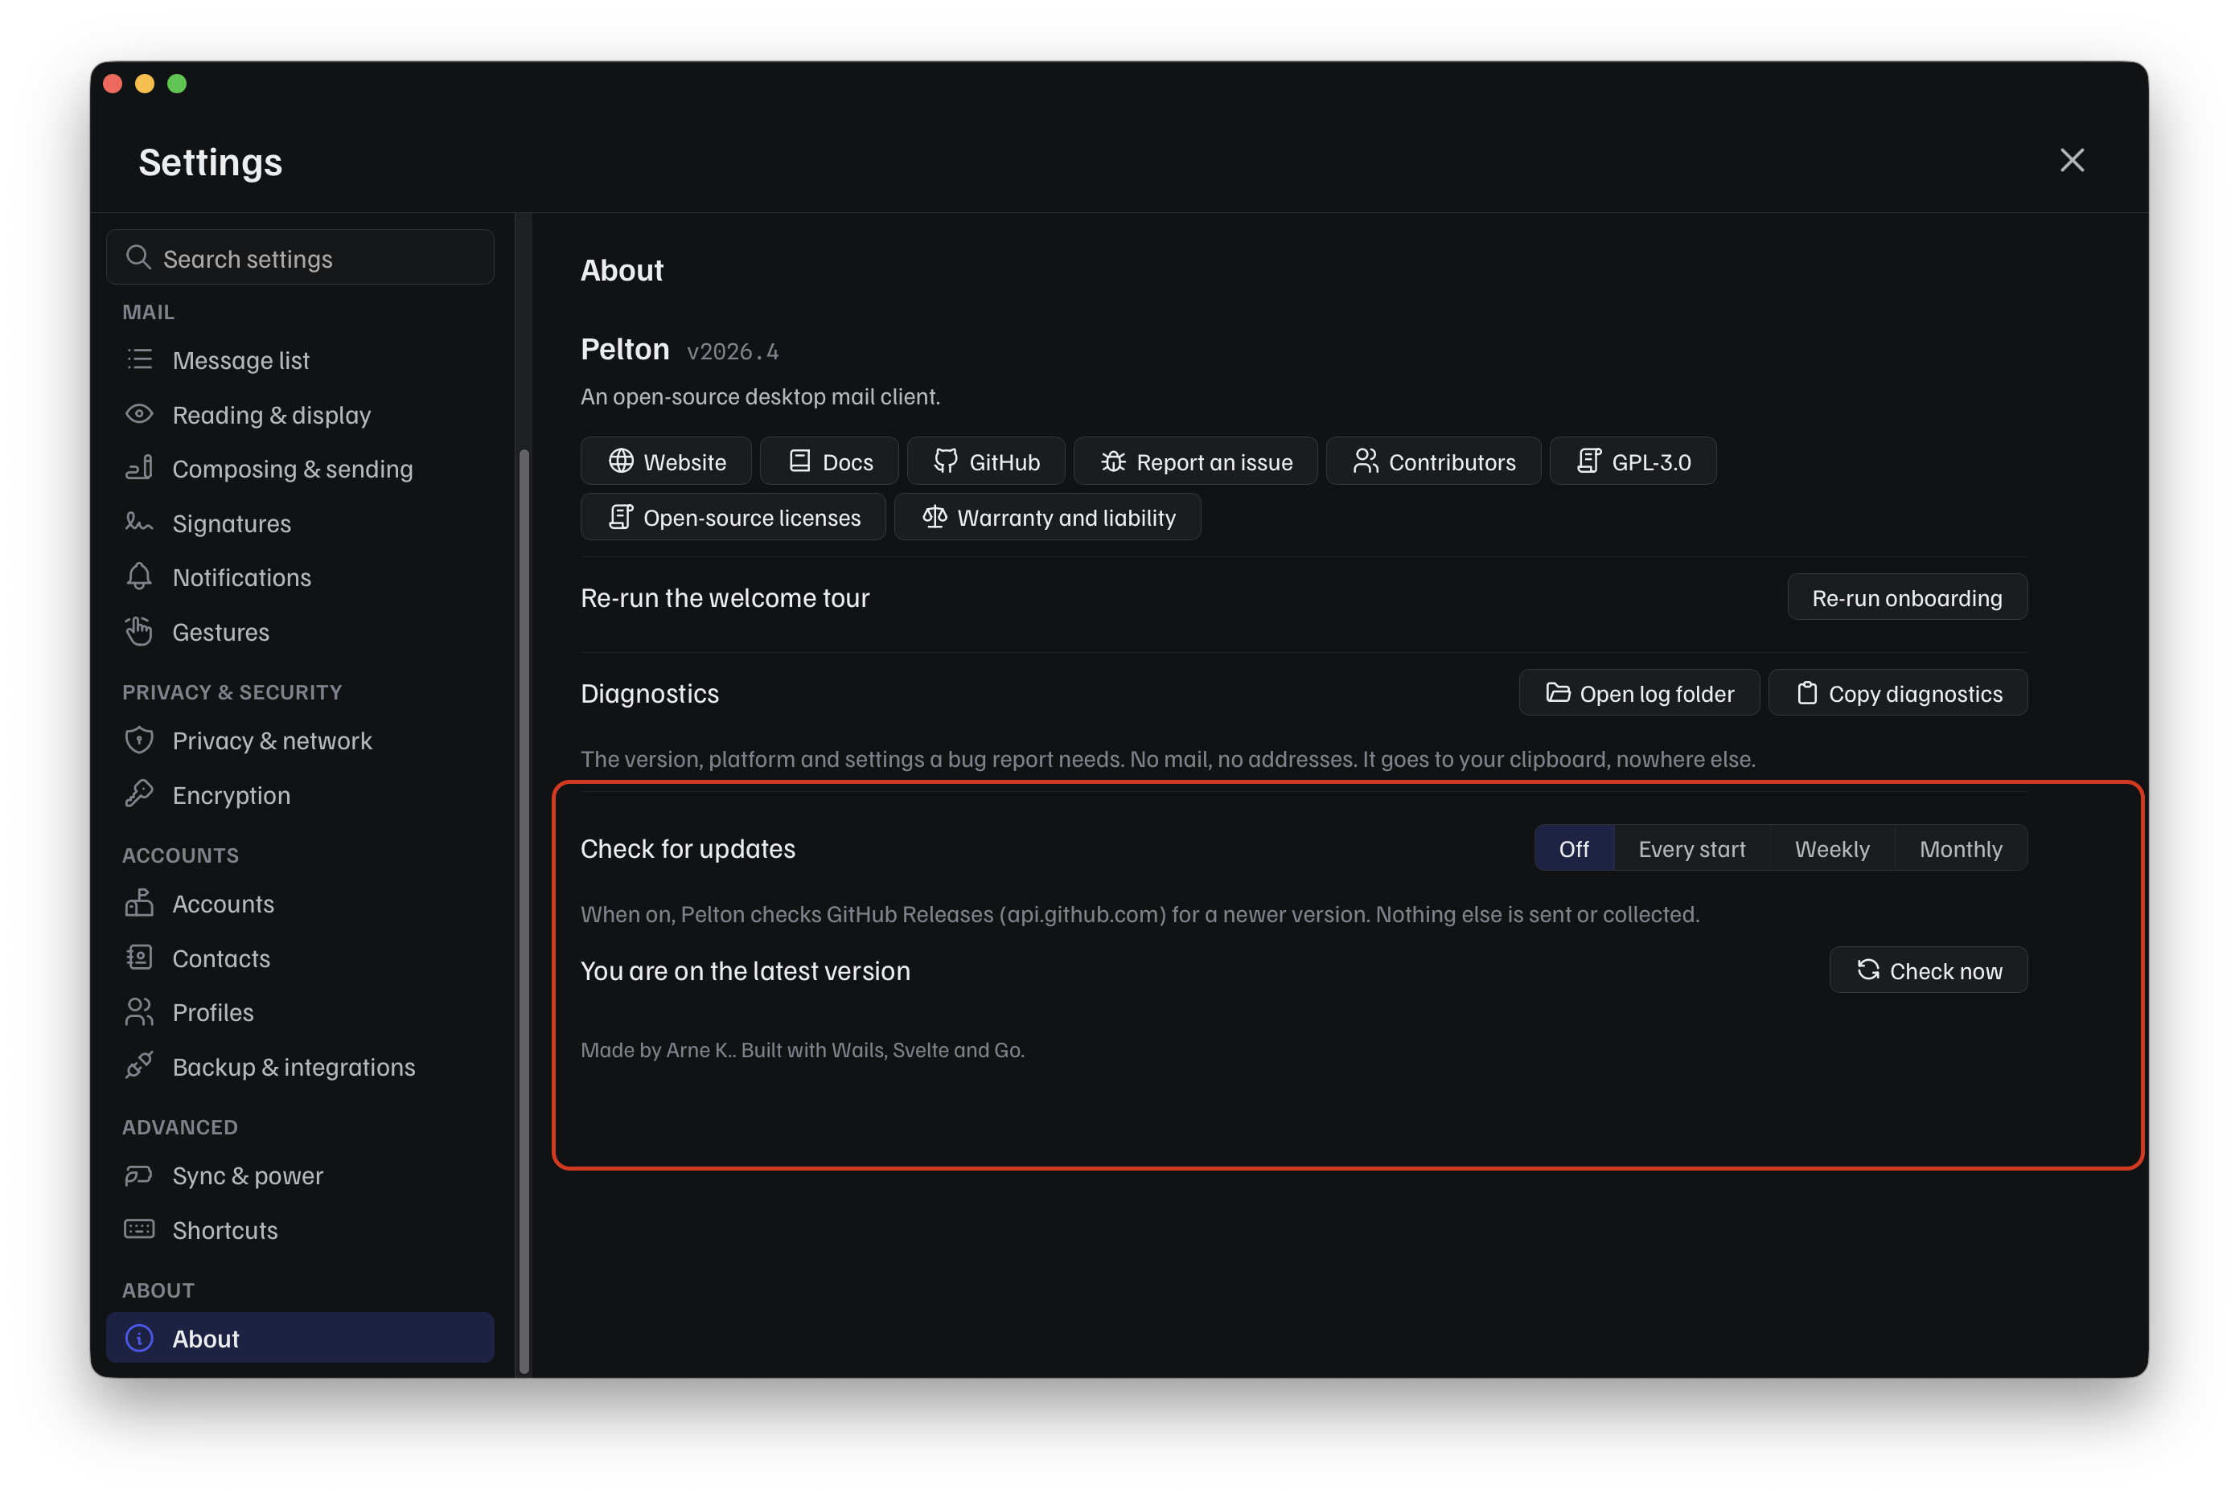Image resolution: width=2239 pixels, height=1497 pixels.
Task: Open the GPL-3.0 license text
Action: 1633,461
